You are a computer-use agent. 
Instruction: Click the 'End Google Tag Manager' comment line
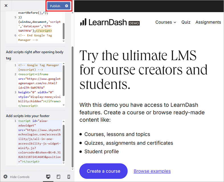tap(35, 37)
